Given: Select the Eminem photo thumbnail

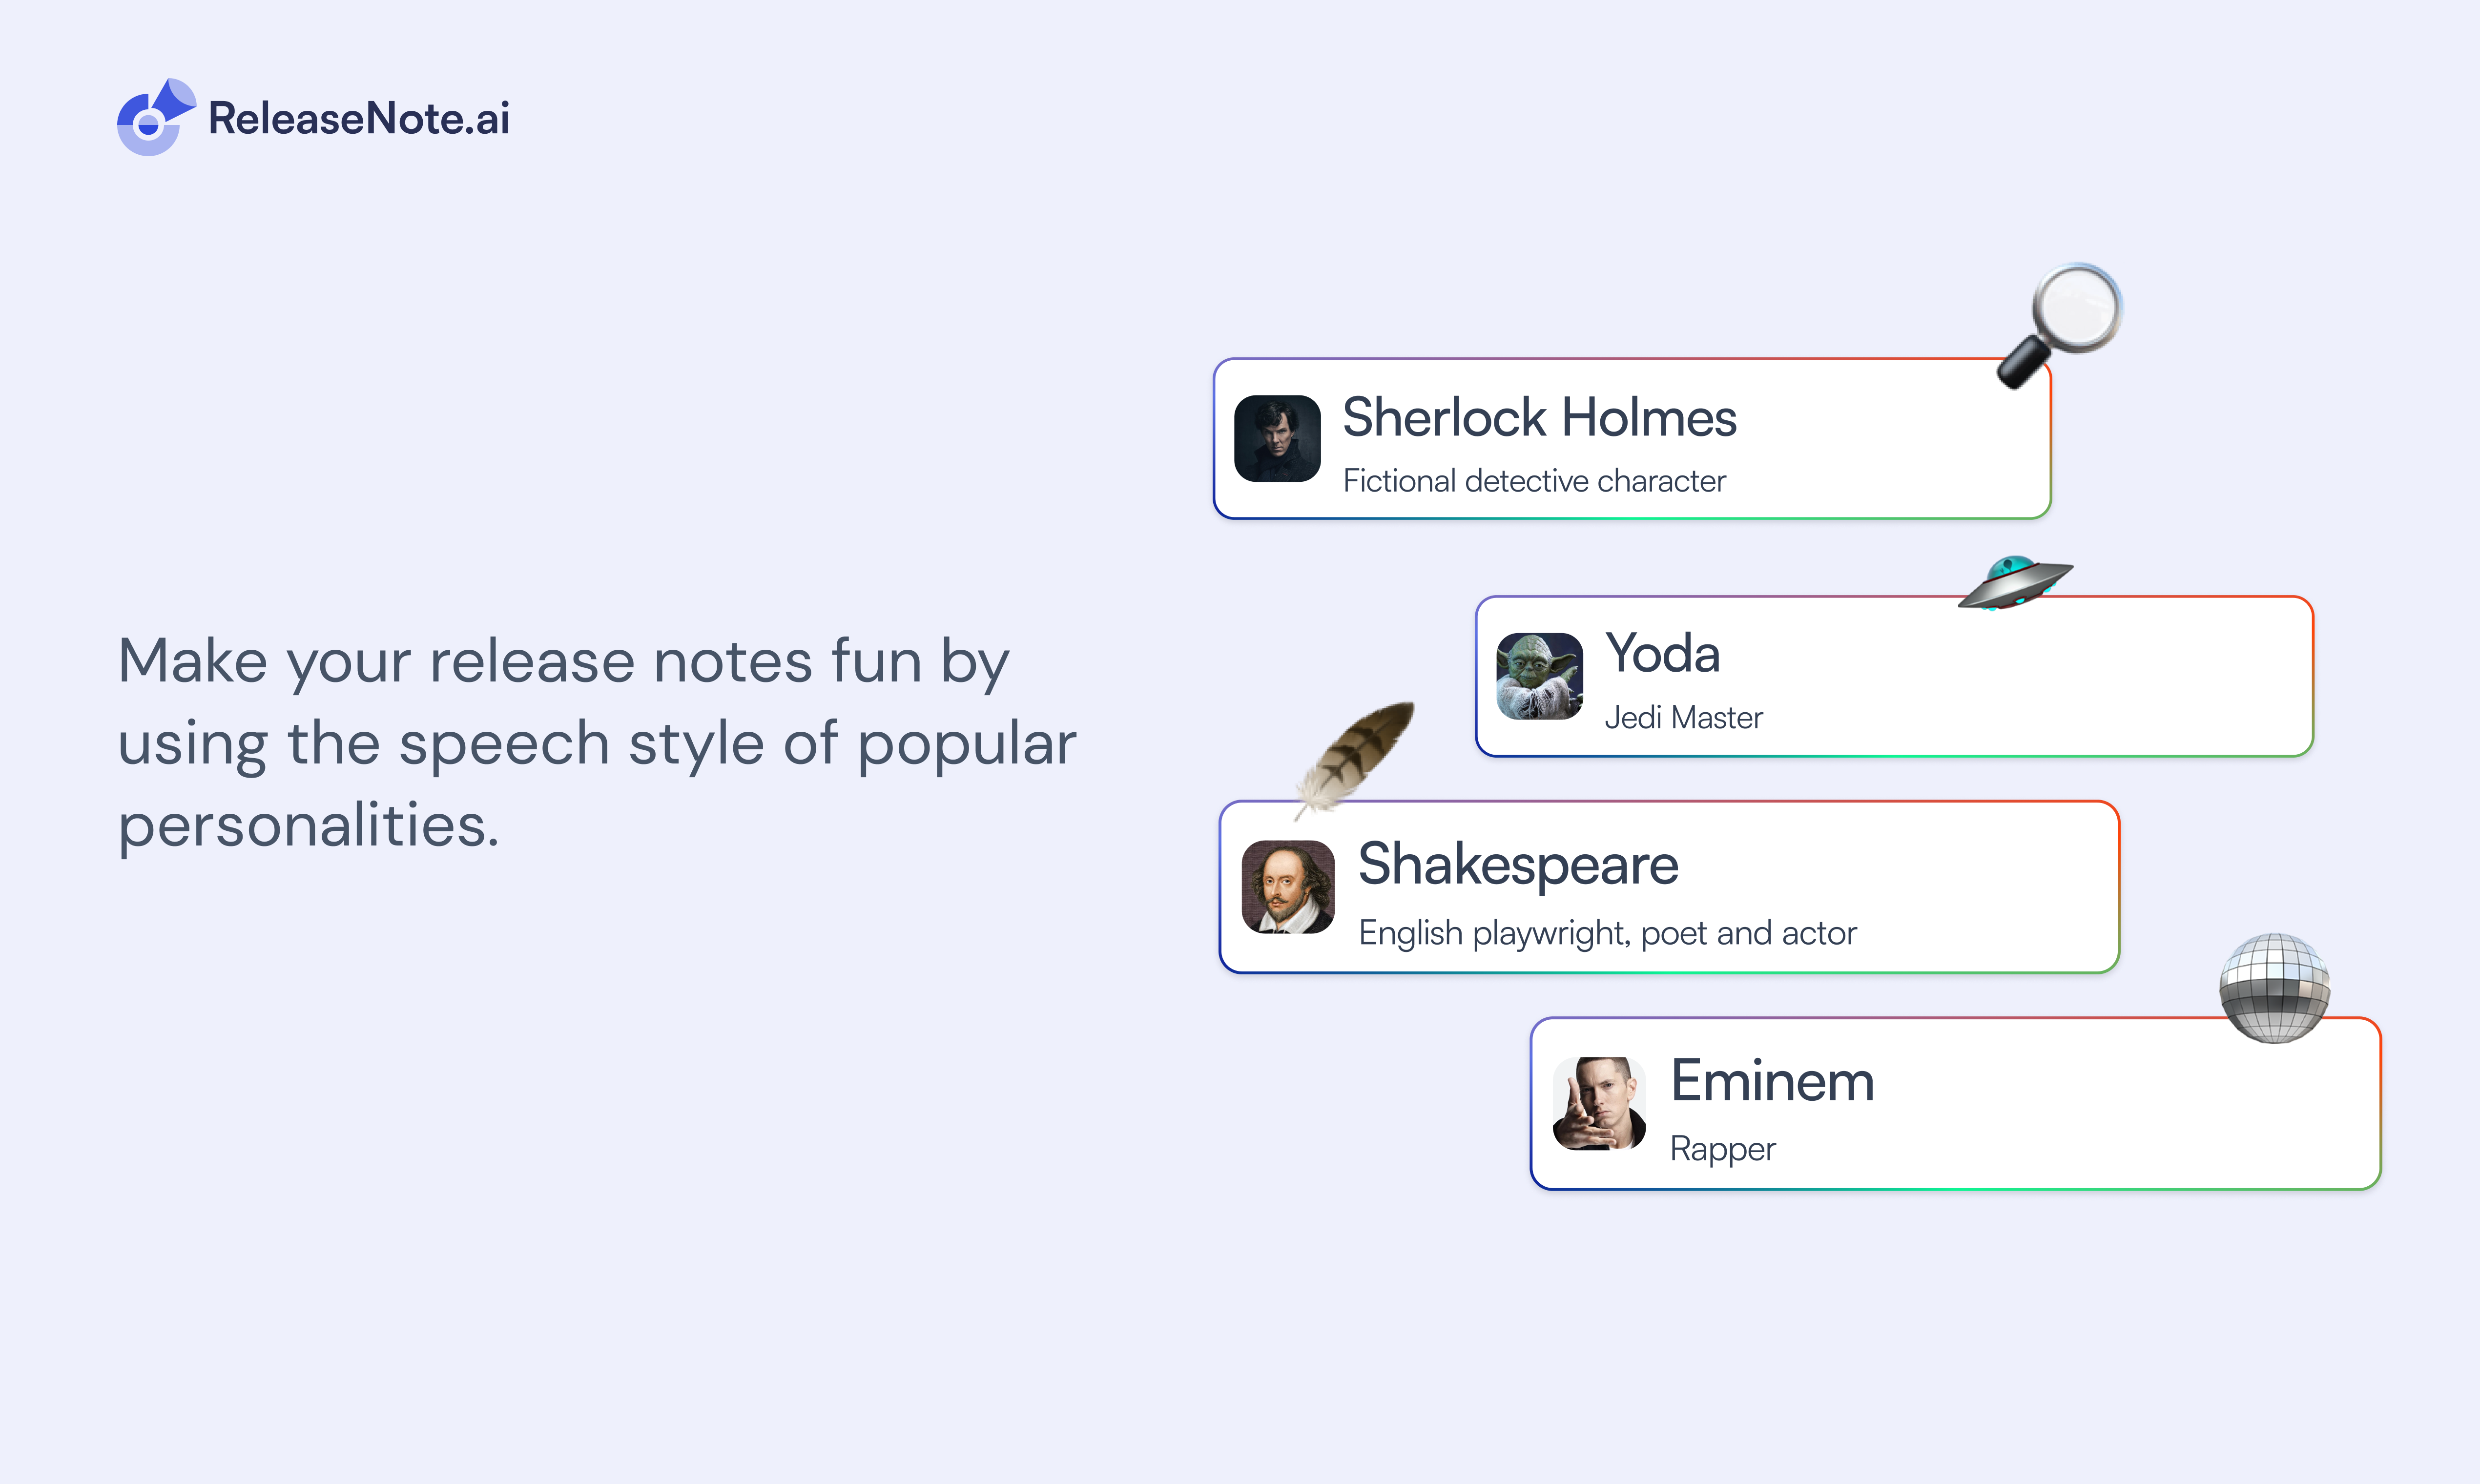Looking at the screenshot, I should 1599,1104.
